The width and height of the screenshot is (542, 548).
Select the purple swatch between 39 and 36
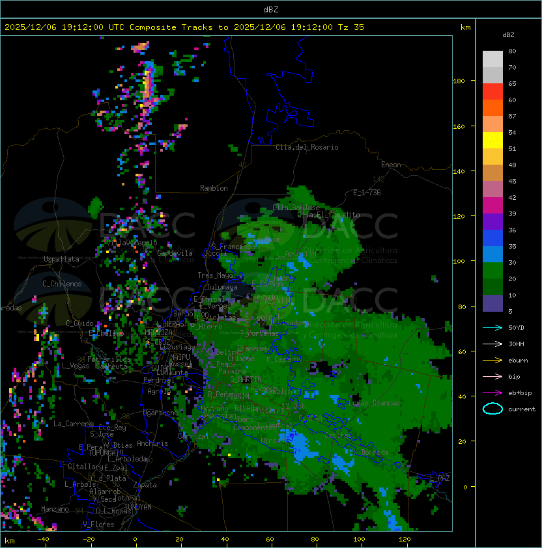[x=492, y=221]
